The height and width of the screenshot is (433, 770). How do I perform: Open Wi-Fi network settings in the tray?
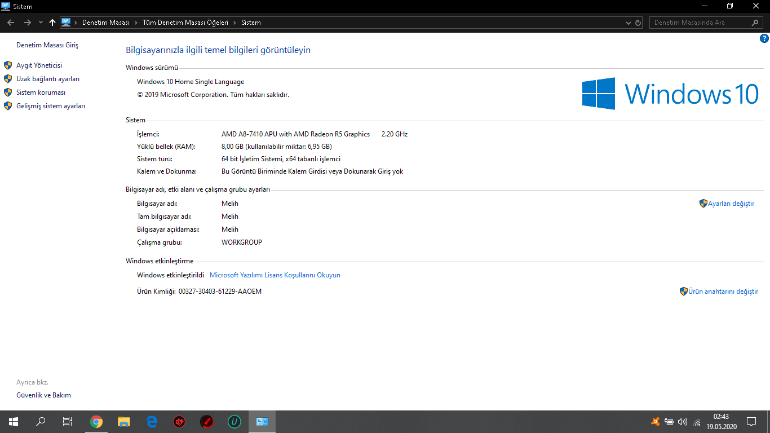[697, 422]
